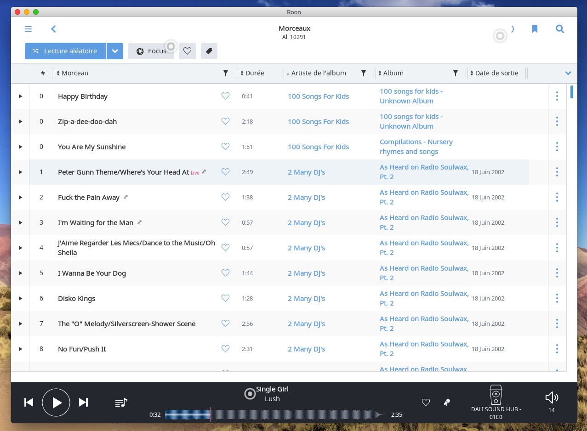Viewport: 587px width, 431px height.
Task: Open options menu for No Fun/Push It
Action: (557, 349)
